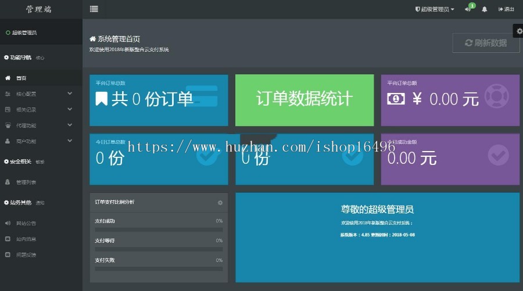Click the 今日成功金额 0.00 元 value

pos(412,158)
